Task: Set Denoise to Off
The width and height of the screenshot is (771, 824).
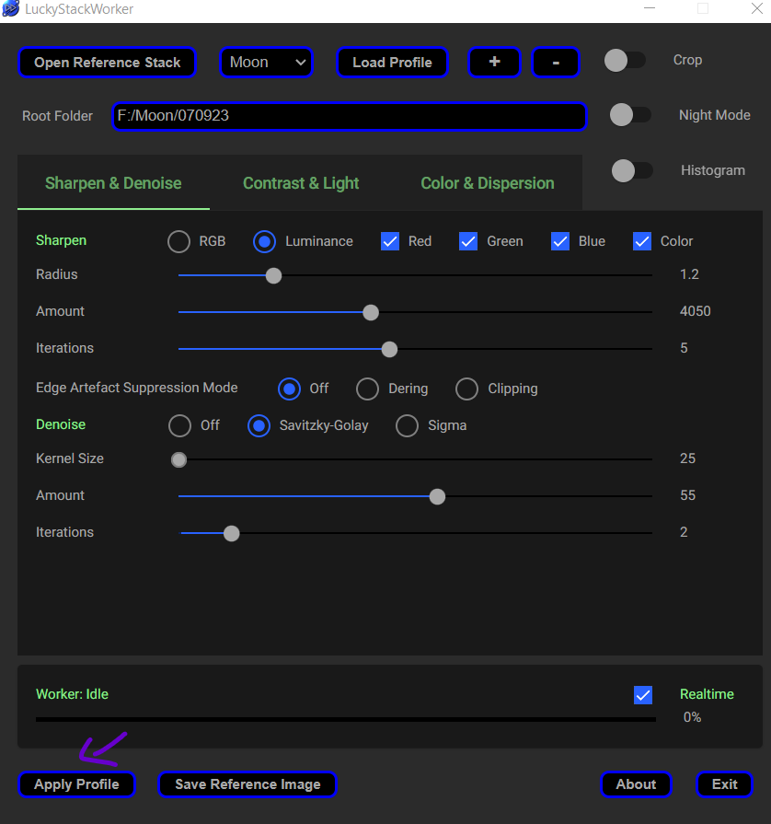Action: coord(179,425)
